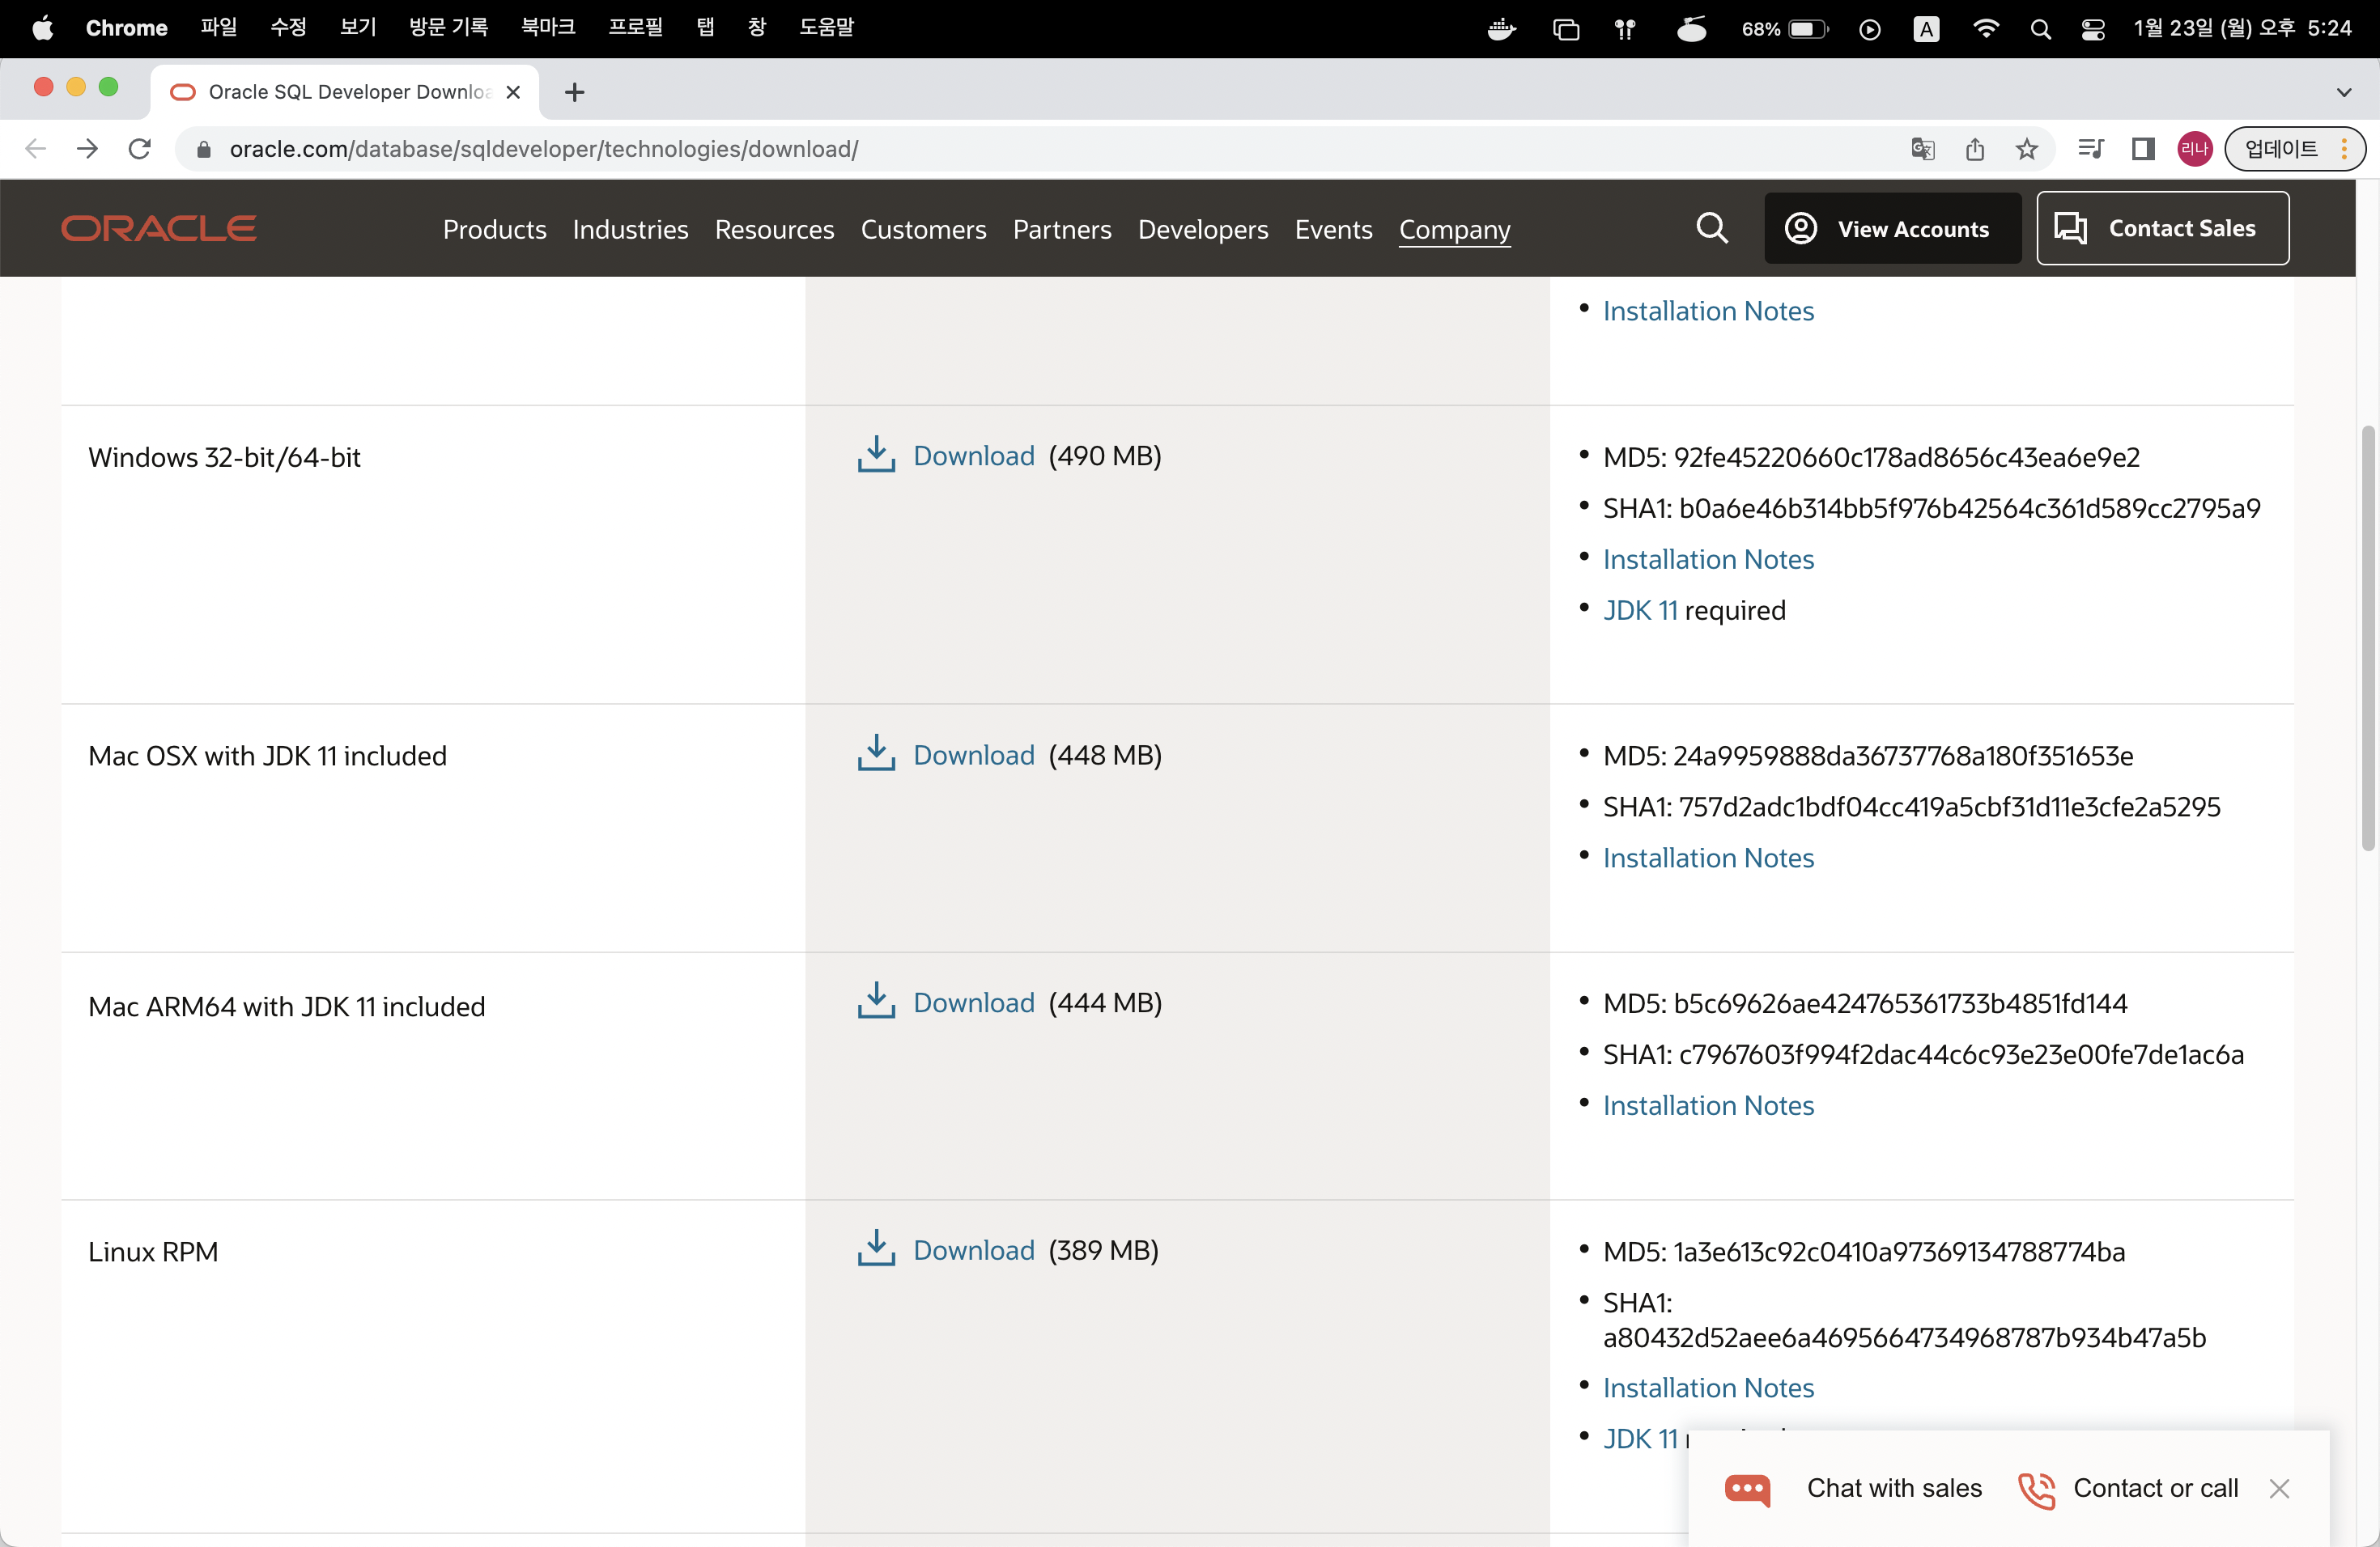Close the Chat with sales popup
The width and height of the screenshot is (2380, 1547).
(x=2279, y=1489)
